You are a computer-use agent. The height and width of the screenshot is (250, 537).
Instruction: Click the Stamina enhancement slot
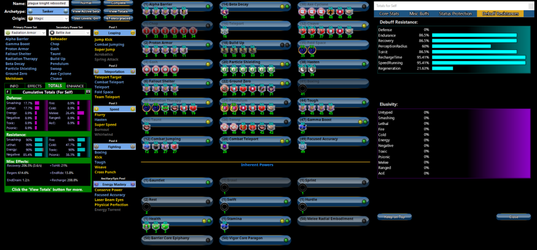tap(224, 226)
